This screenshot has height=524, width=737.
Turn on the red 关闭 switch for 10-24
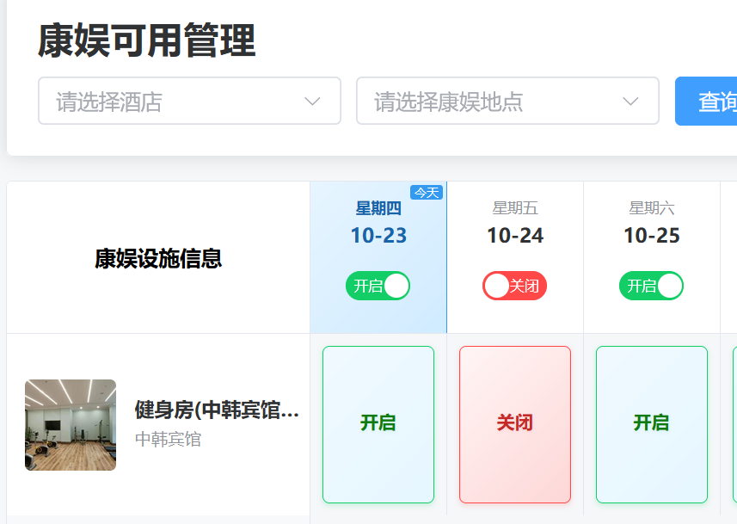click(514, 286)
